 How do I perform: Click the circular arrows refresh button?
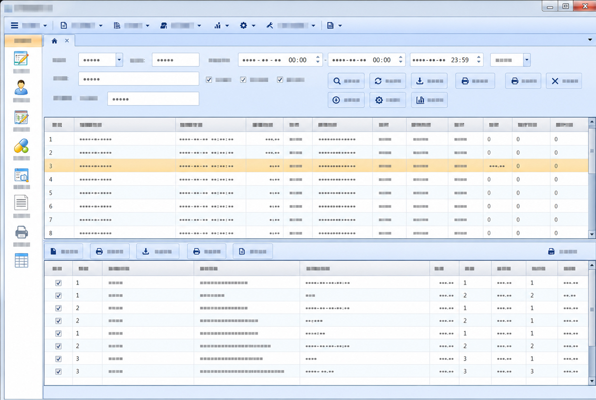point(388,81)
